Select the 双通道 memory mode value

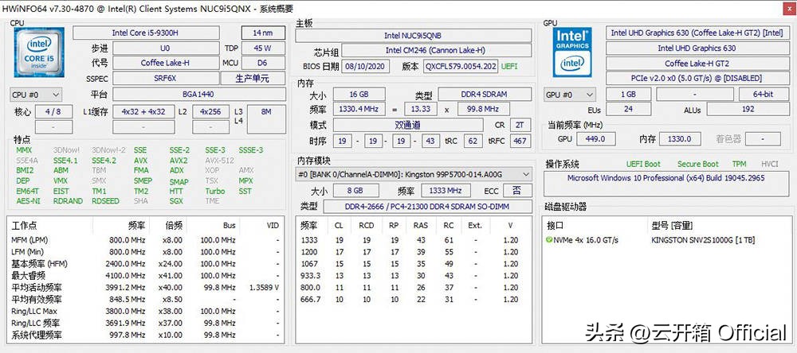408,126
